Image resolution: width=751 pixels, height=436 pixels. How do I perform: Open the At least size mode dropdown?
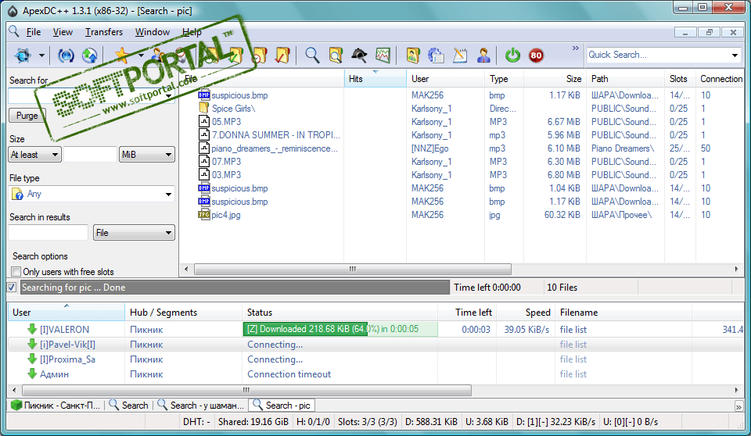pyautogui.click(x=35, y=155)
